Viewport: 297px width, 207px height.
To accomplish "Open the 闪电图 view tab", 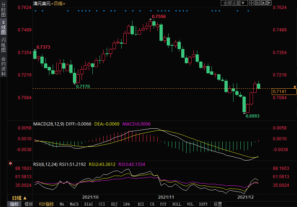I will (3, 45).
